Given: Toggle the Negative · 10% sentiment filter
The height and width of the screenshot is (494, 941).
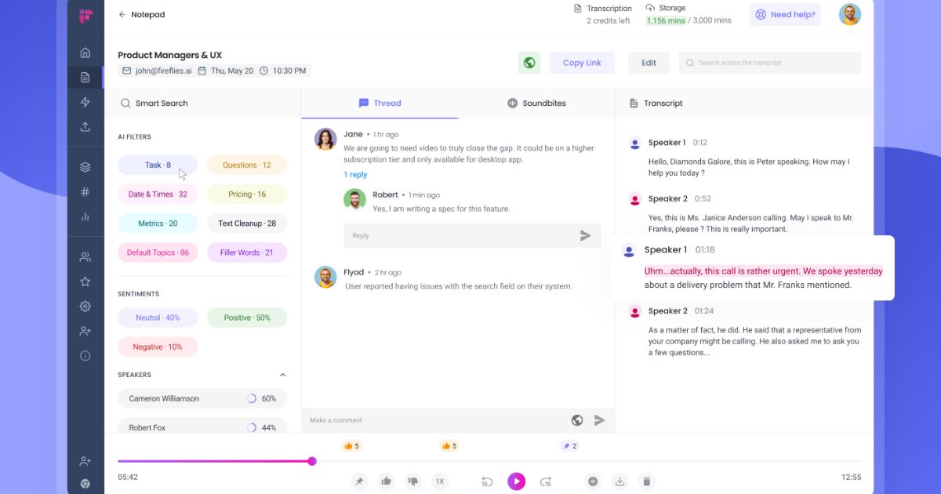Looking at the screenshot, I should click(x=158, y=347).
